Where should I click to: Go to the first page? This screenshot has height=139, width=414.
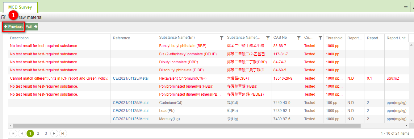[x=14, y=133]
